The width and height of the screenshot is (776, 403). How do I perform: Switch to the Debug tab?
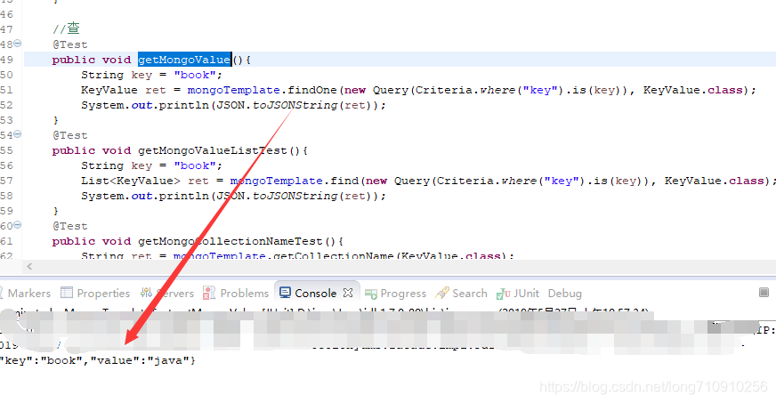tap(564, 294)
